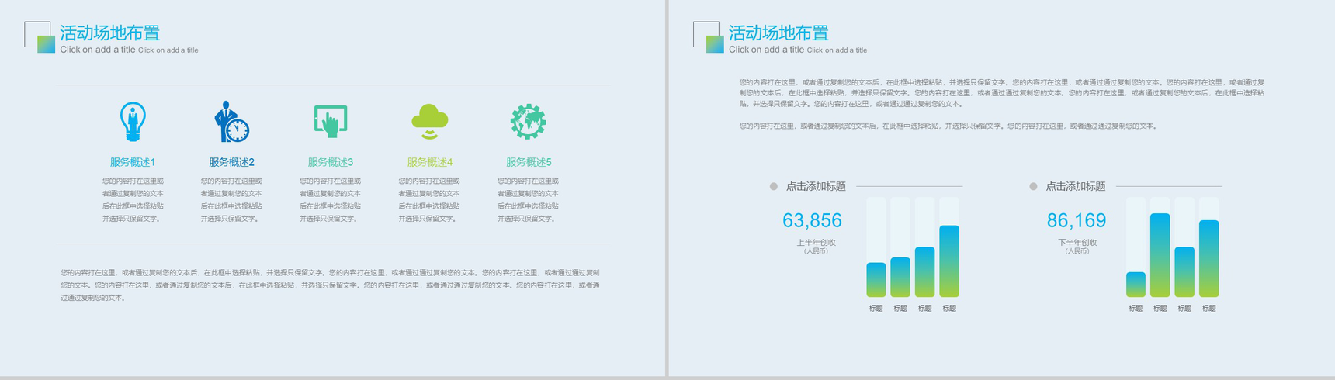Click the gray bullet dot beside the 63,856 chart heading
This screenshot has height=380, width=1335.
773,186
